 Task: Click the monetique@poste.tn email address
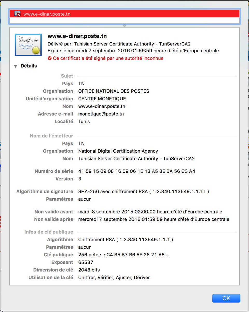point(101,114)
